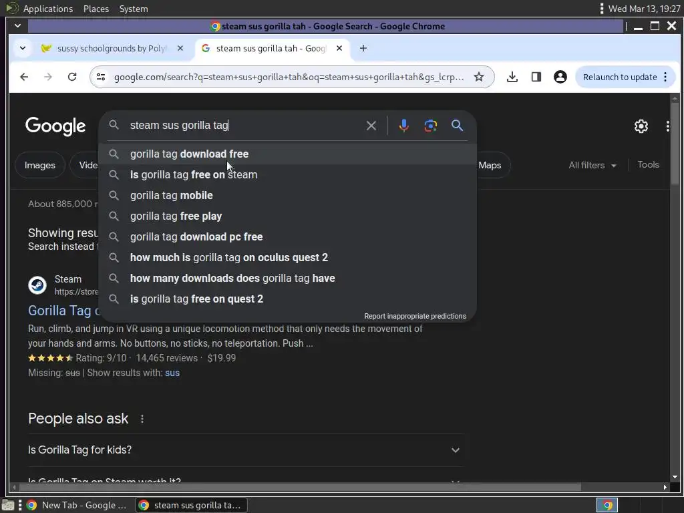Open Chrome menu three dots beside Relaunch

(x=665, y=77)
